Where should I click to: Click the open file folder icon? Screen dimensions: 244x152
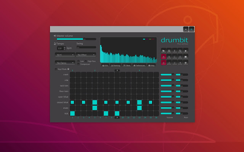pyautogui.click(x=164, y=51)
